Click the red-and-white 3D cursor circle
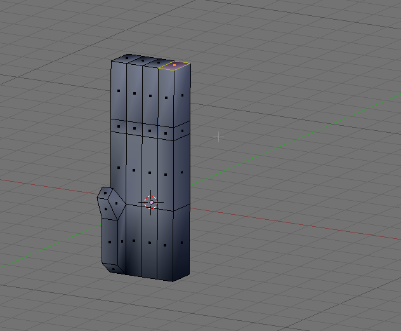This screenshot has height=331, width=401. tap(151, 202)
